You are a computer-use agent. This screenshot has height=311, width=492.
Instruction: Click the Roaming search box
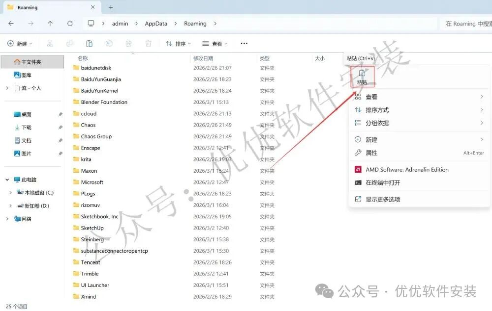coord(466,24)
